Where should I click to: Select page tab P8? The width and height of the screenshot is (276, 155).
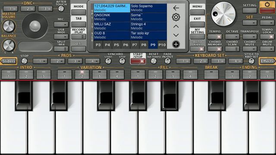click(x=144, y=45)
